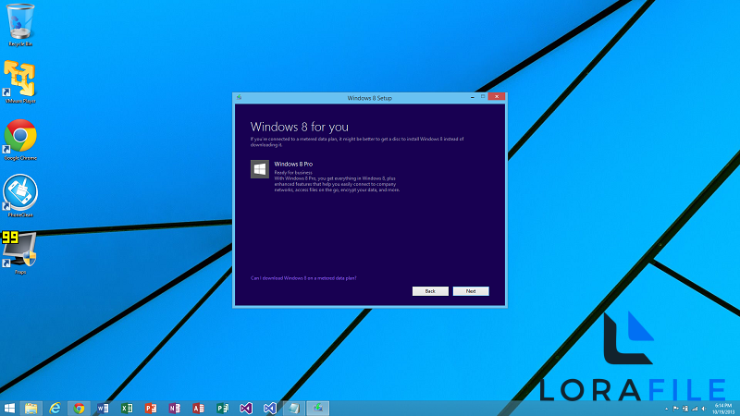
Task: Click the Windows 8 Setup taskbar icon
Action: [x=317, y=408]
